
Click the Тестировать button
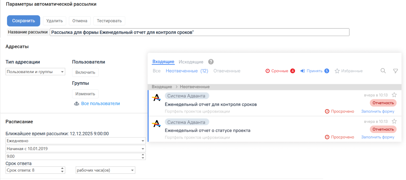(109, 21)
